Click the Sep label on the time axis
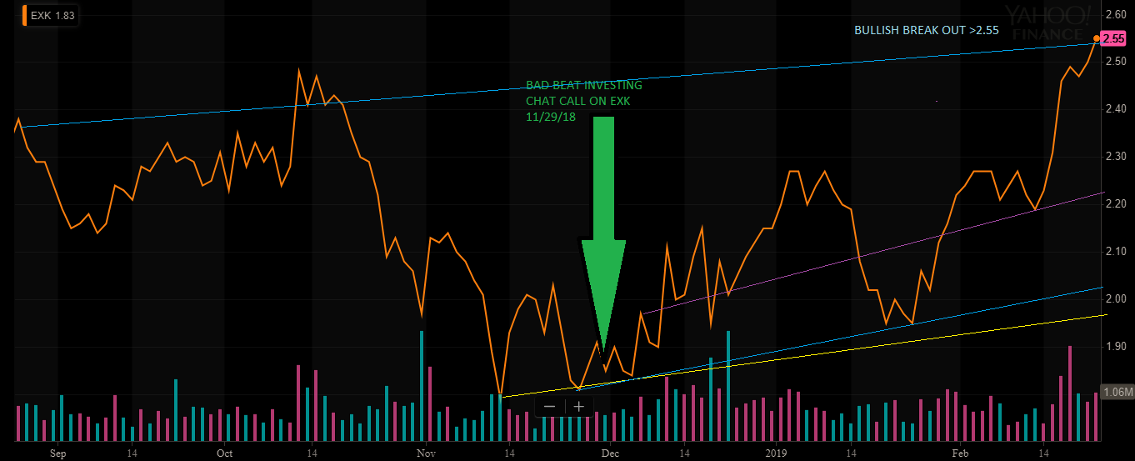This screenshot has width=1135, height=461. tap(57, 453)
